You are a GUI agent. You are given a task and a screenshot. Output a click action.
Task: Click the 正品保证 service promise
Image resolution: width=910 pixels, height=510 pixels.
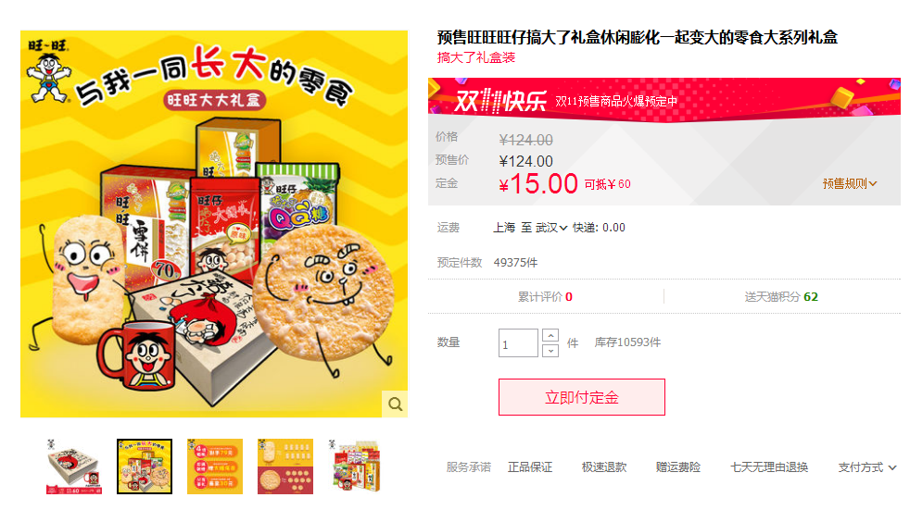530,467
